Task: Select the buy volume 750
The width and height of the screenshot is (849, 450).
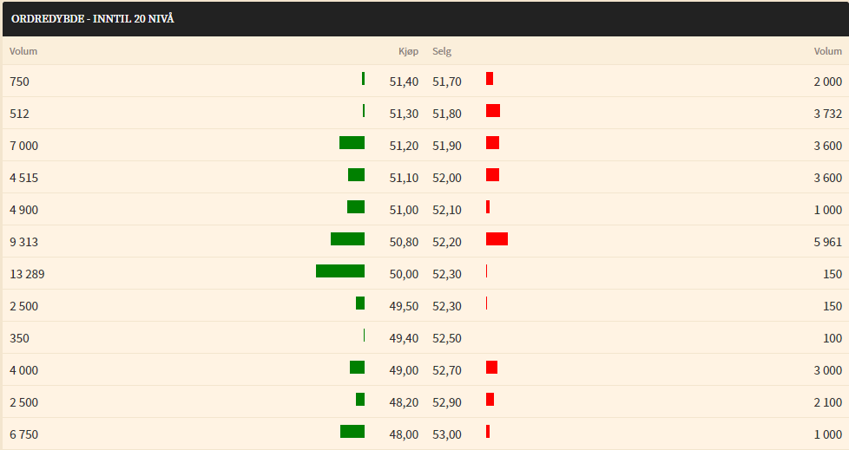Action: [19, 82]
